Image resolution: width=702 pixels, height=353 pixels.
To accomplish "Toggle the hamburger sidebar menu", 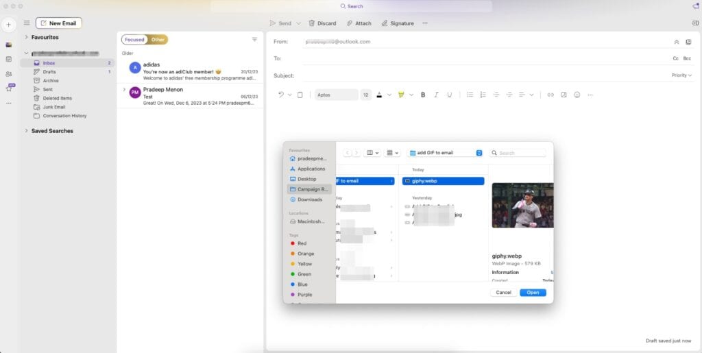I will click(x=27, y=23).
